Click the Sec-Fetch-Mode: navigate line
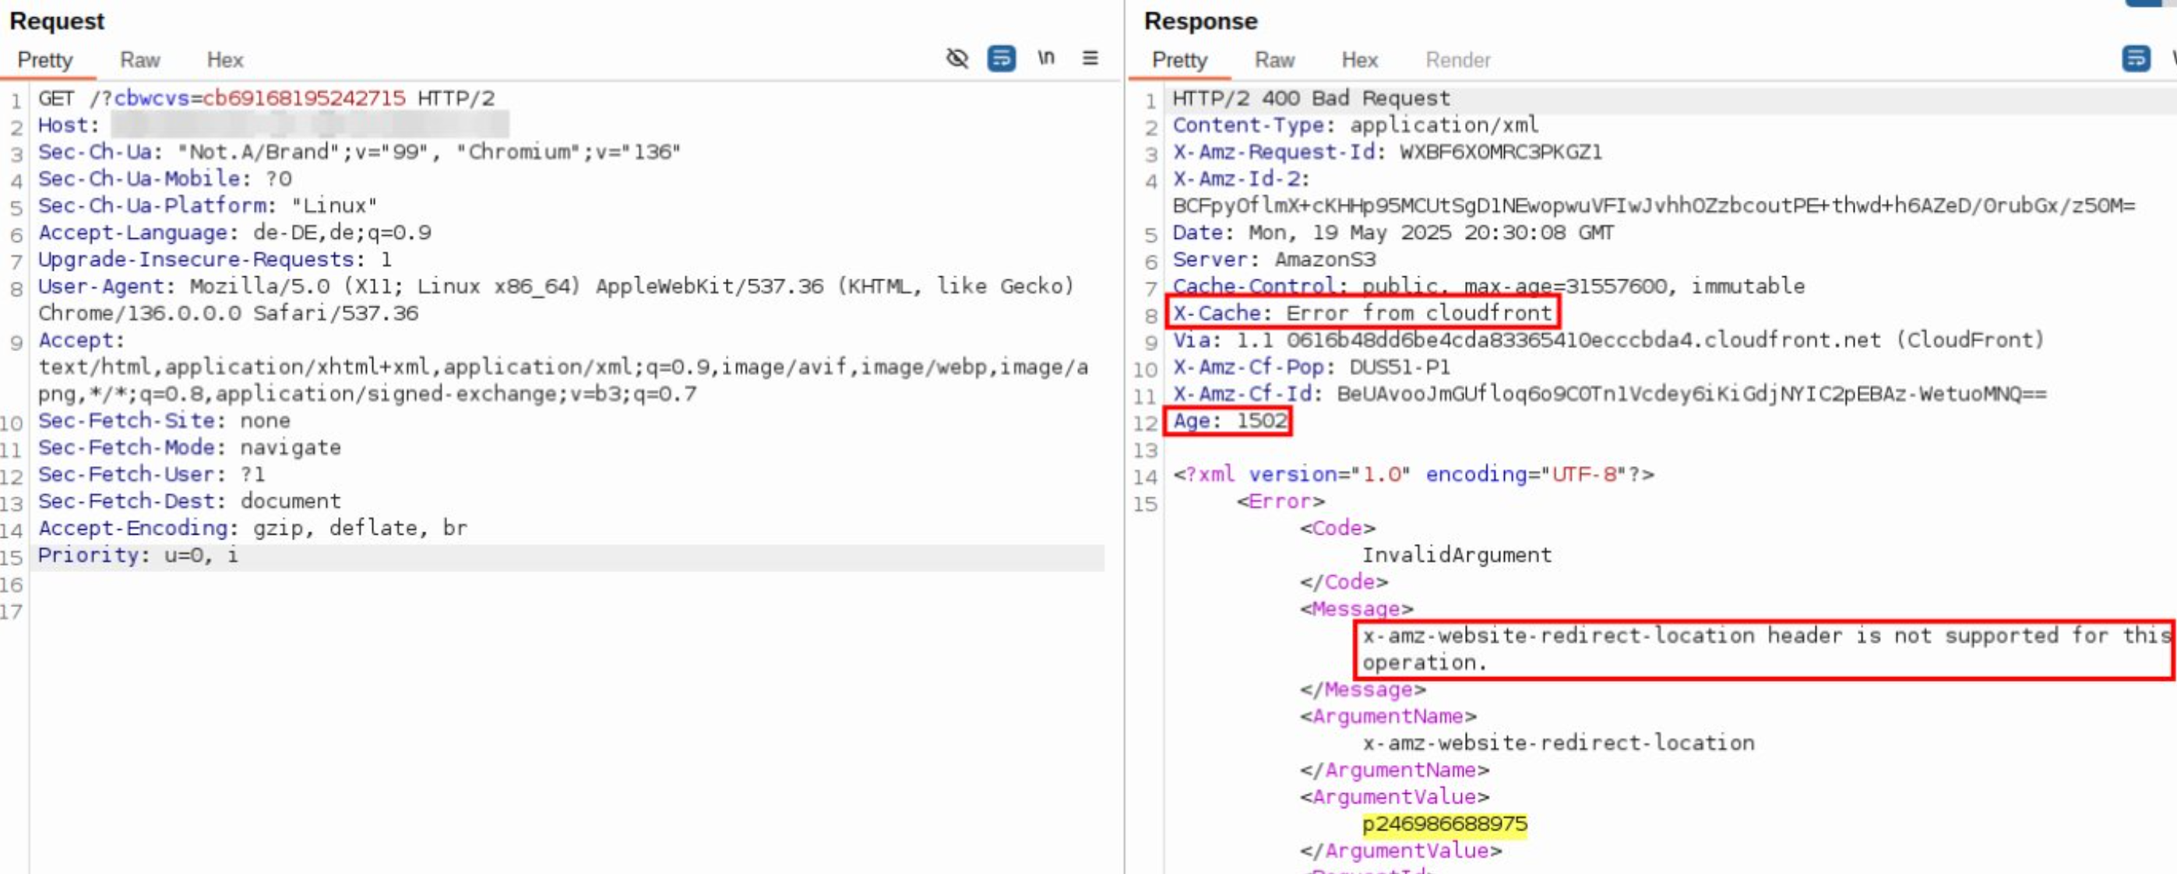The image size is (2177, 874). click(x=189, y=448)
